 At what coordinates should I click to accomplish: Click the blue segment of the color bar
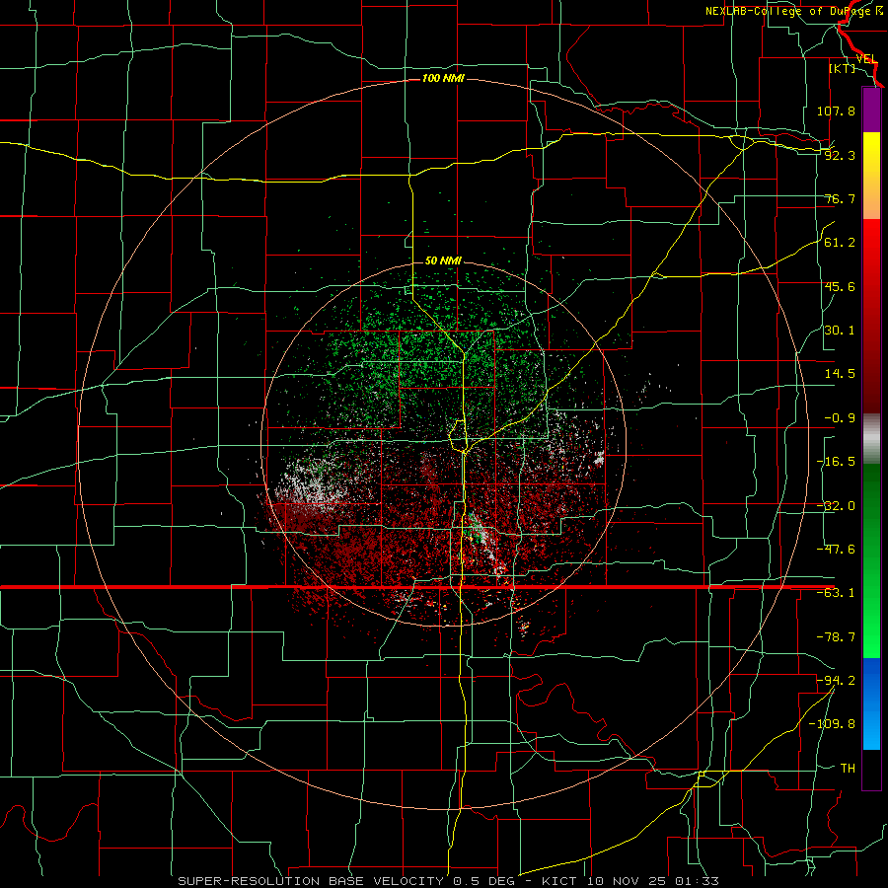click(x=871, y=703)
